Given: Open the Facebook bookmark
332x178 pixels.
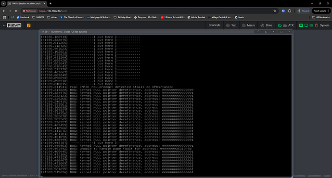Looking at the screenshot, I should [x=23, y=17].
